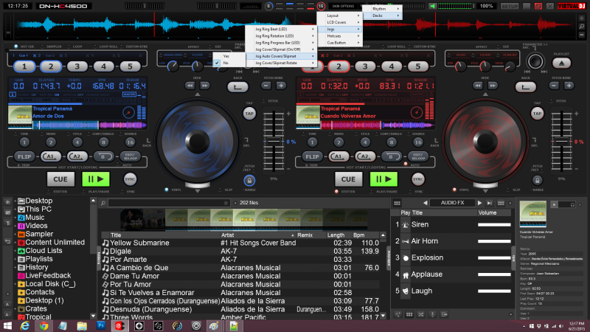Click the left deck SYNC button

(130, 179)
